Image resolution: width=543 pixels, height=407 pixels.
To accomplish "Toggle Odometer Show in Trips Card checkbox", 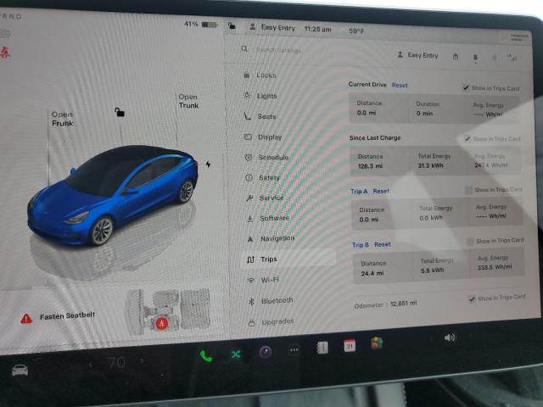I will (472, 298).
